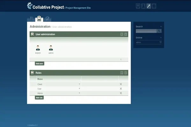Open the system settings tab
This screenshot has width=191, height=127.
(x=47, y=18)
